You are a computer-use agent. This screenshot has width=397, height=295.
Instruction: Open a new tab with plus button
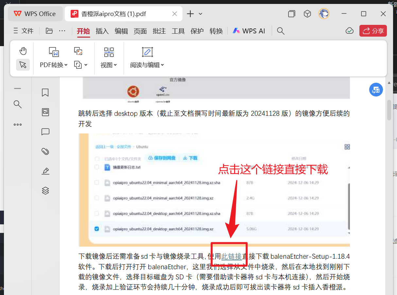click(190, 14)
